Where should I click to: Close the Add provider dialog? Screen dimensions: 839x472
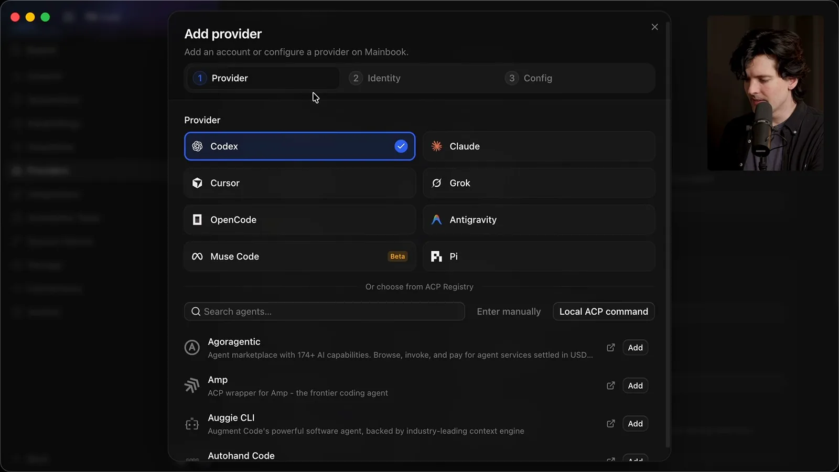click(654, 27)
